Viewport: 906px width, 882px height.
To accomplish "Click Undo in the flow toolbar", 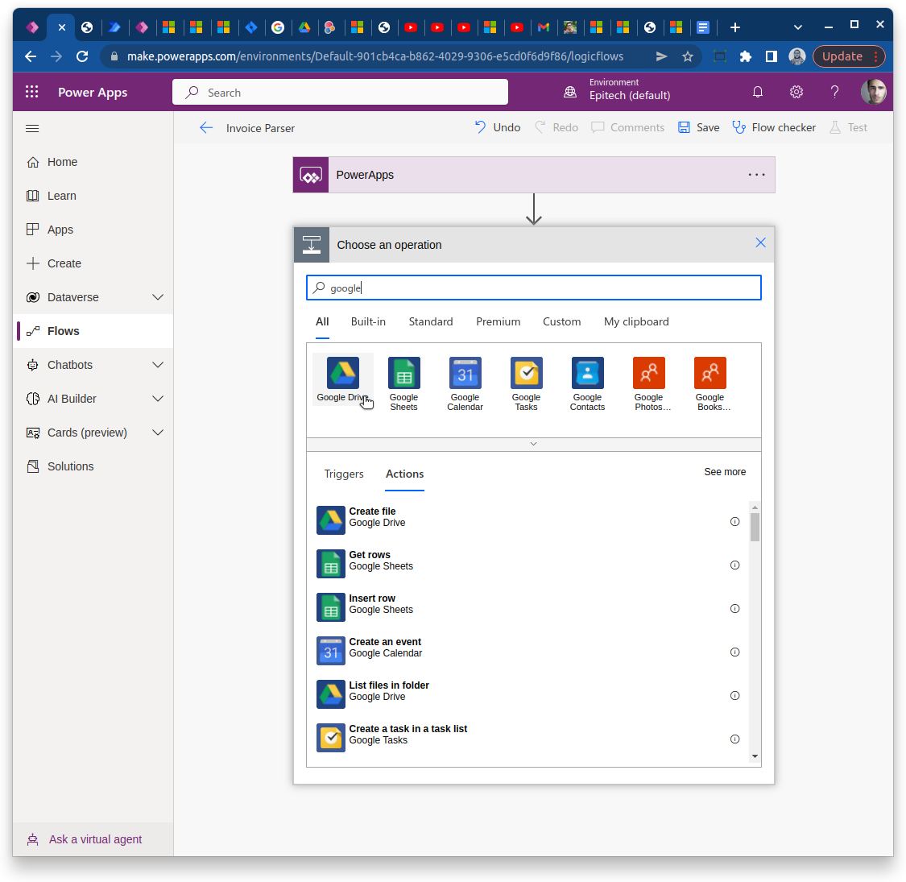I will click(x=498, y=127).
